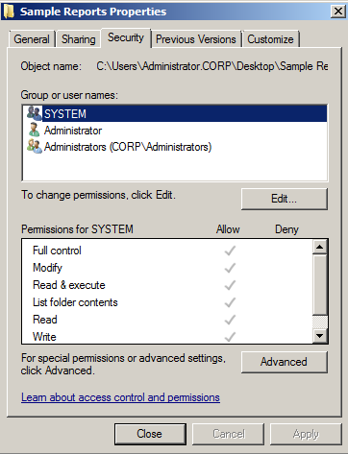Switch to the General tab

(x=32, y=39)
